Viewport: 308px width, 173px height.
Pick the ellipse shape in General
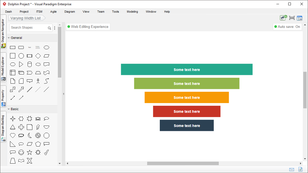[46, 48]
